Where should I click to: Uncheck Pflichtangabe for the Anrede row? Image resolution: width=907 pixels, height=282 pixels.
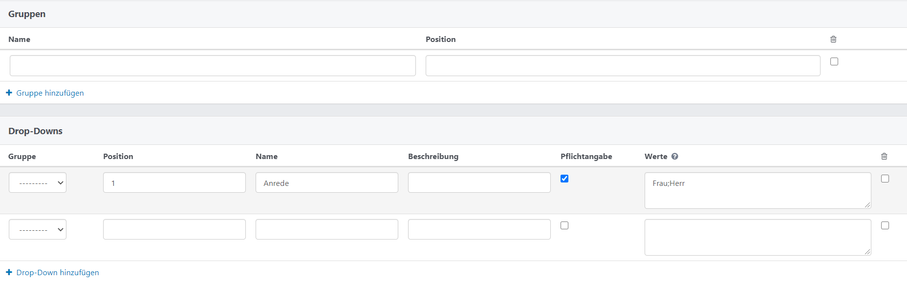[564, 179]
